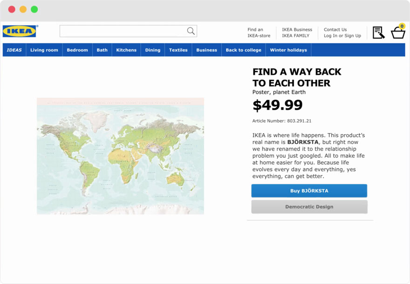Click inside the search input field

pos(122,31)
